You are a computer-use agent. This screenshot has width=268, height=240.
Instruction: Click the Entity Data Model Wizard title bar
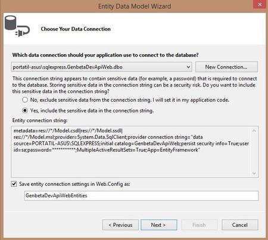(x=135, y=7)
